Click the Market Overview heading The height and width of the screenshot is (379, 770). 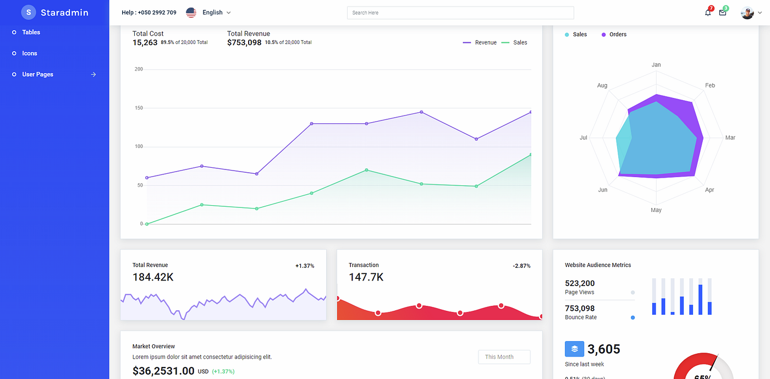[x=154, y=347]
